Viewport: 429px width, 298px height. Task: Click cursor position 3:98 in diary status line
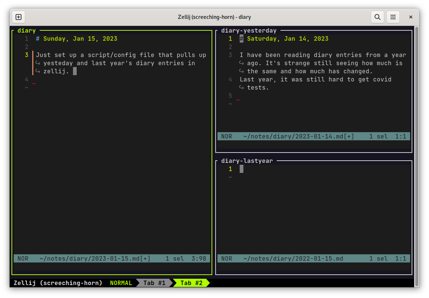click(199, 259)
